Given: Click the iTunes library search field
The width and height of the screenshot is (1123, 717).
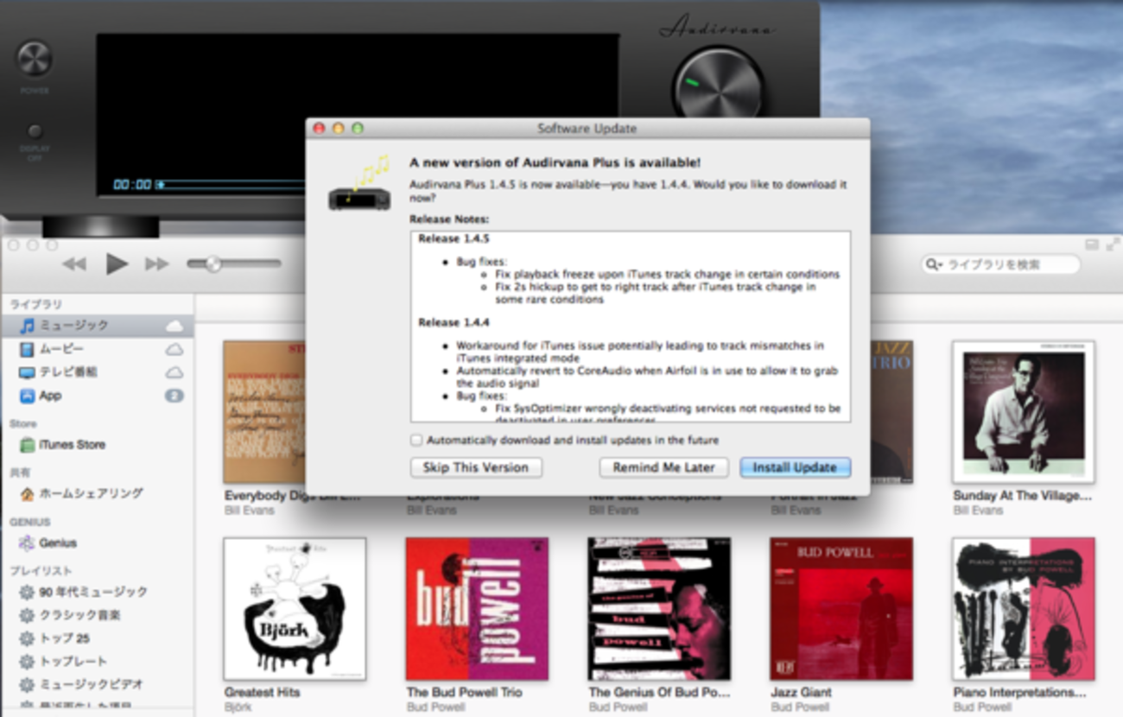Looking at the screenshot, I should tap(1001, 264).
